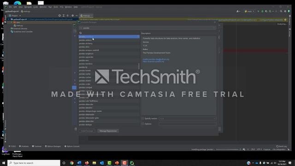The height and width of the screenshot is (166, 295).
Task: Click Windows search box in taskbar
Action: 34,163
